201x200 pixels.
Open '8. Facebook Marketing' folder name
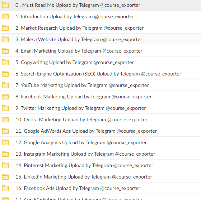[x=83, y=97]
